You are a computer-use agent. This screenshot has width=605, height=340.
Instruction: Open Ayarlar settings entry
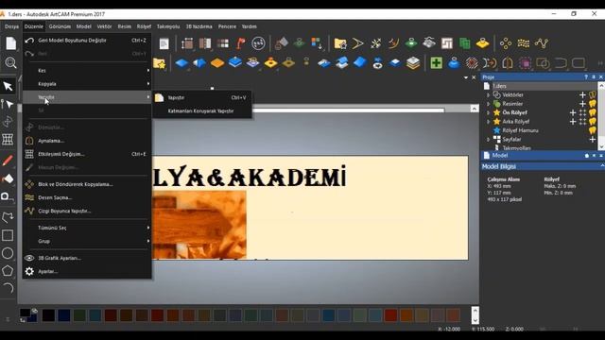[87, 271]
